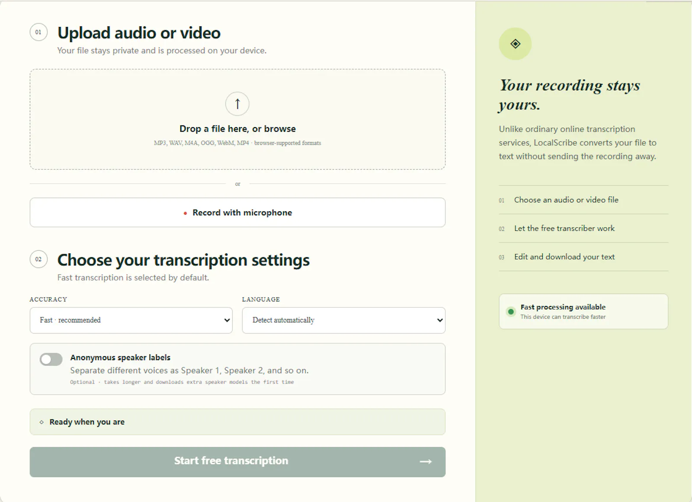The width and height of the screenshot is (692, 502).
Task: Click the 'Unlike ordinary online transcription' paragraph
Action: pos(577,143)
